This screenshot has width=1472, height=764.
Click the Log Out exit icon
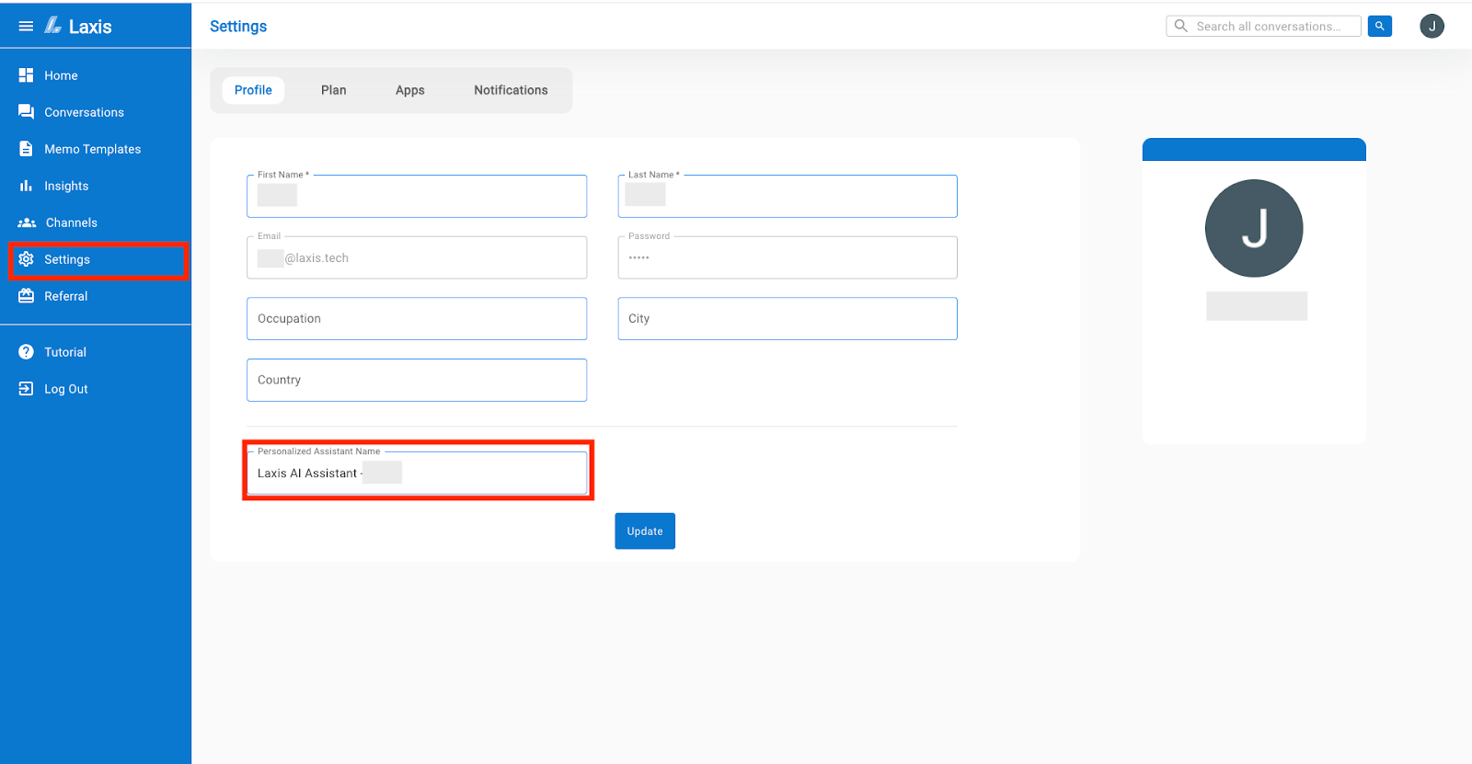(x=26, y=389)
